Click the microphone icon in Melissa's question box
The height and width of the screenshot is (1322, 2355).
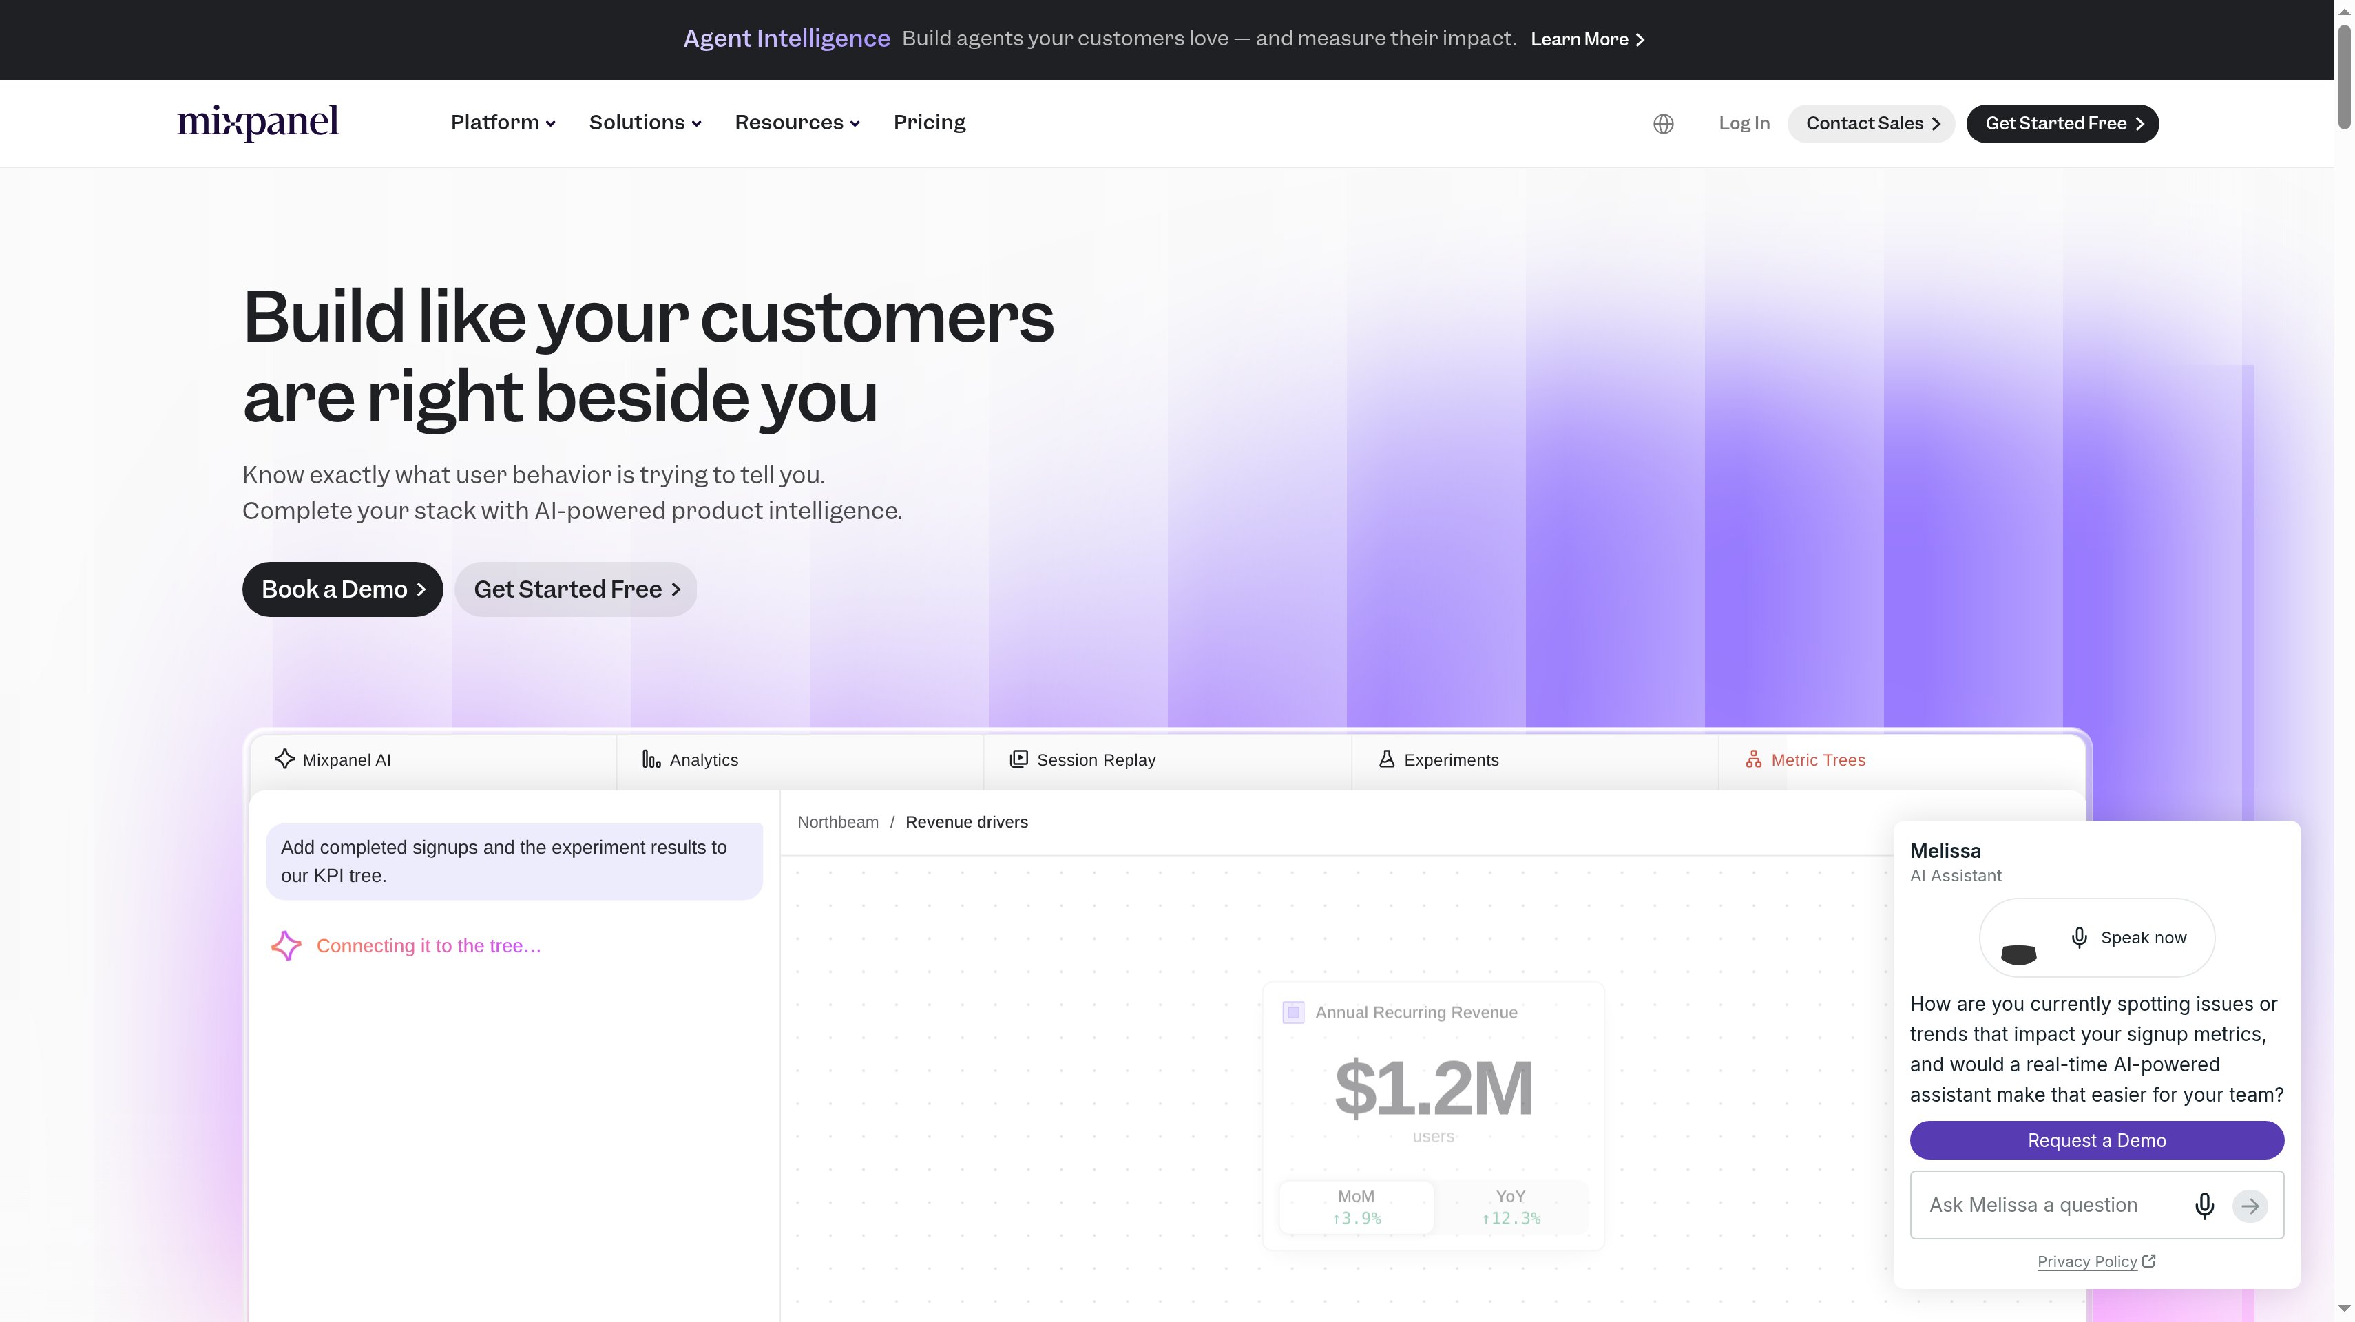pos(2204,1205)
